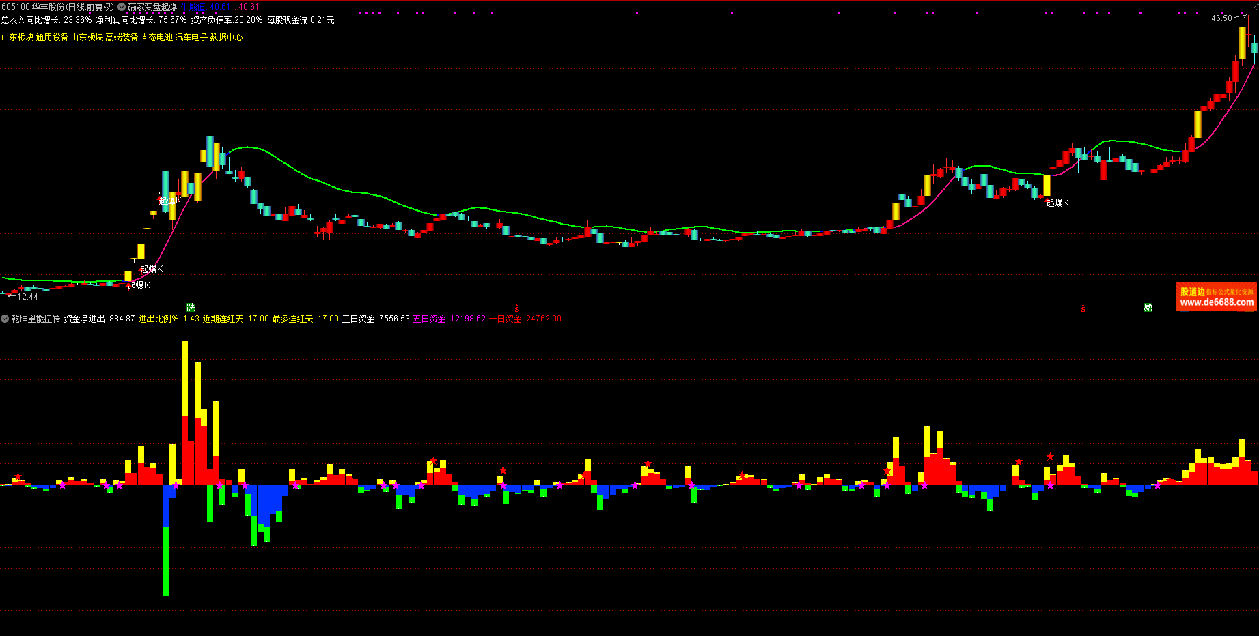Open the 通用设备 sector tag
Screen dimensions: 1259x636
point(52,37)
